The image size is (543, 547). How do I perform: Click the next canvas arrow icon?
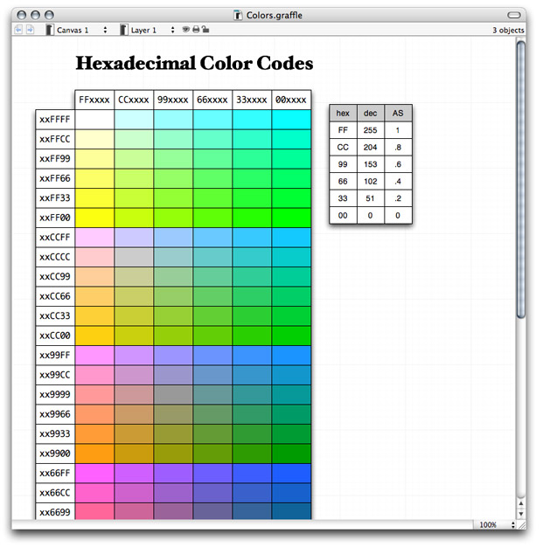click(30, 30)
